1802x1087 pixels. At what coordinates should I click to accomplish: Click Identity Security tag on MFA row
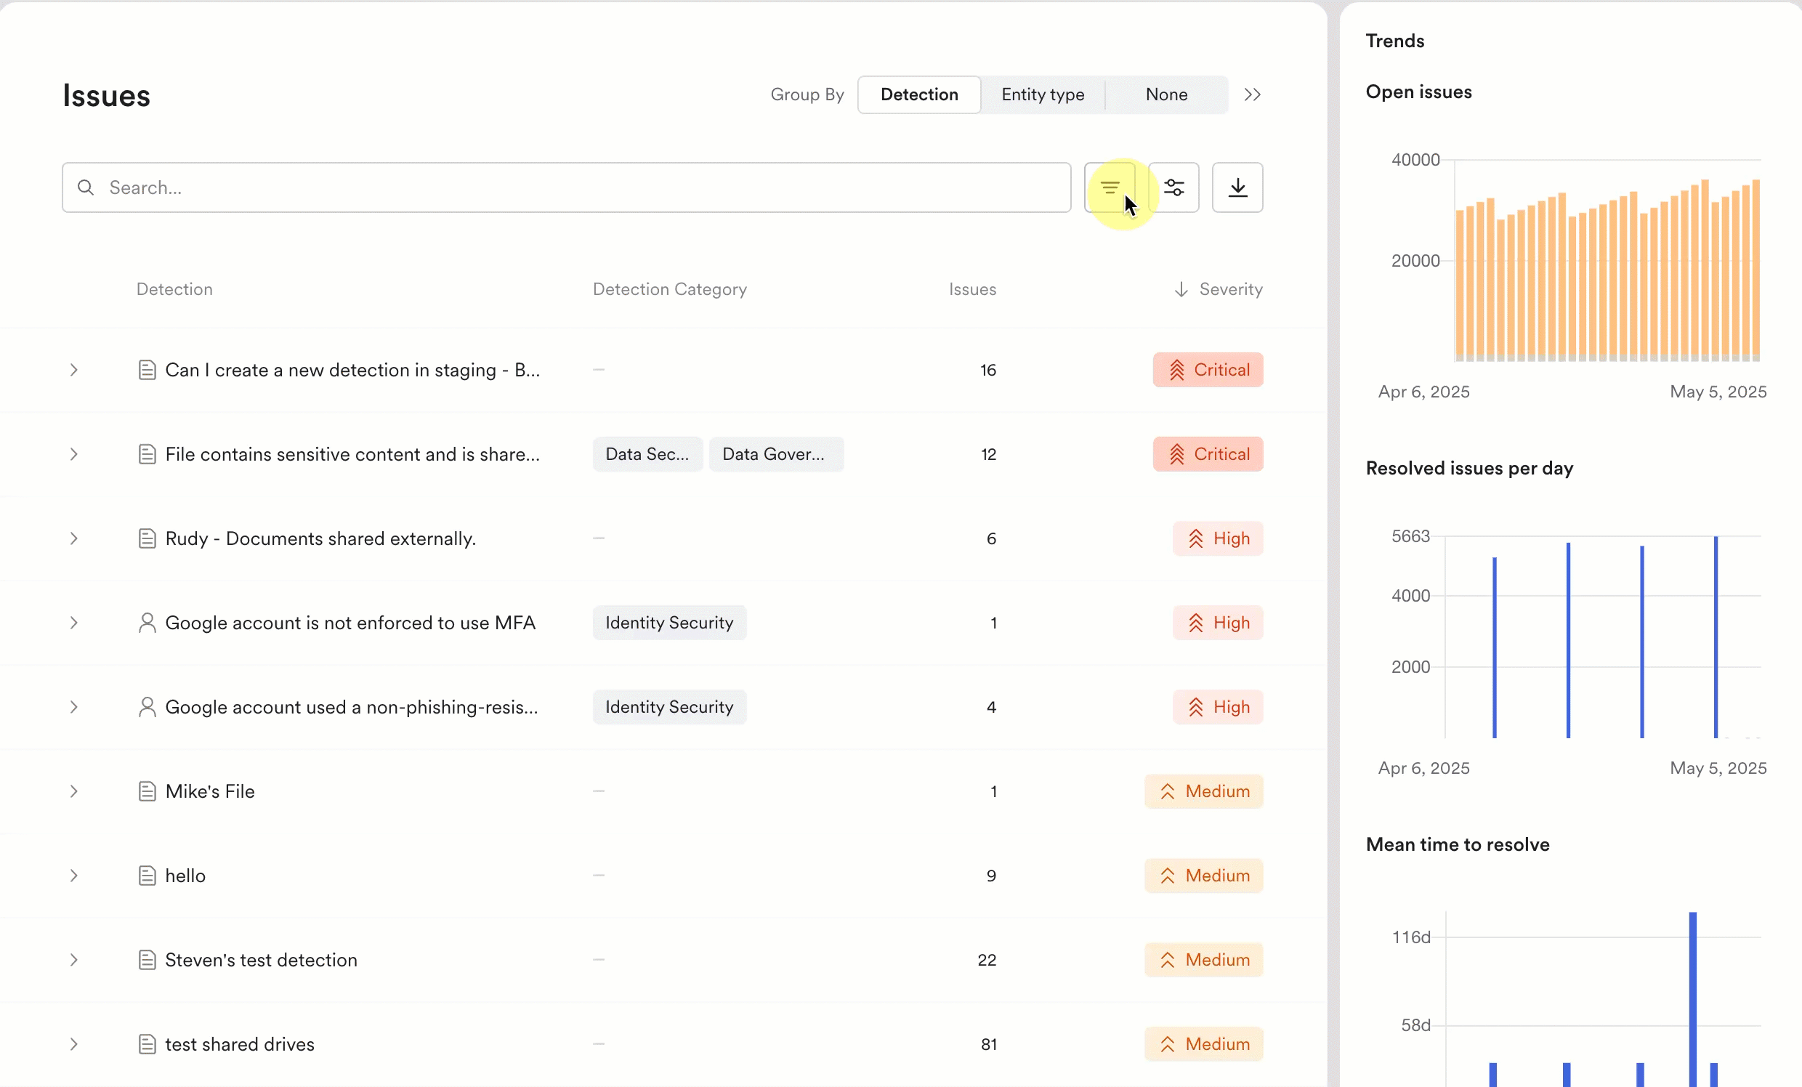[x=669, y=623]
